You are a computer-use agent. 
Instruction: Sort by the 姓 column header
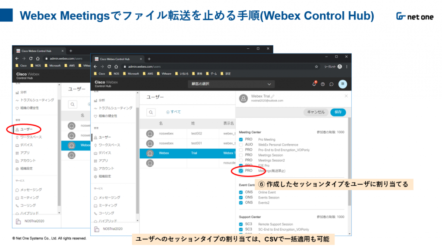tap(193, 123)
